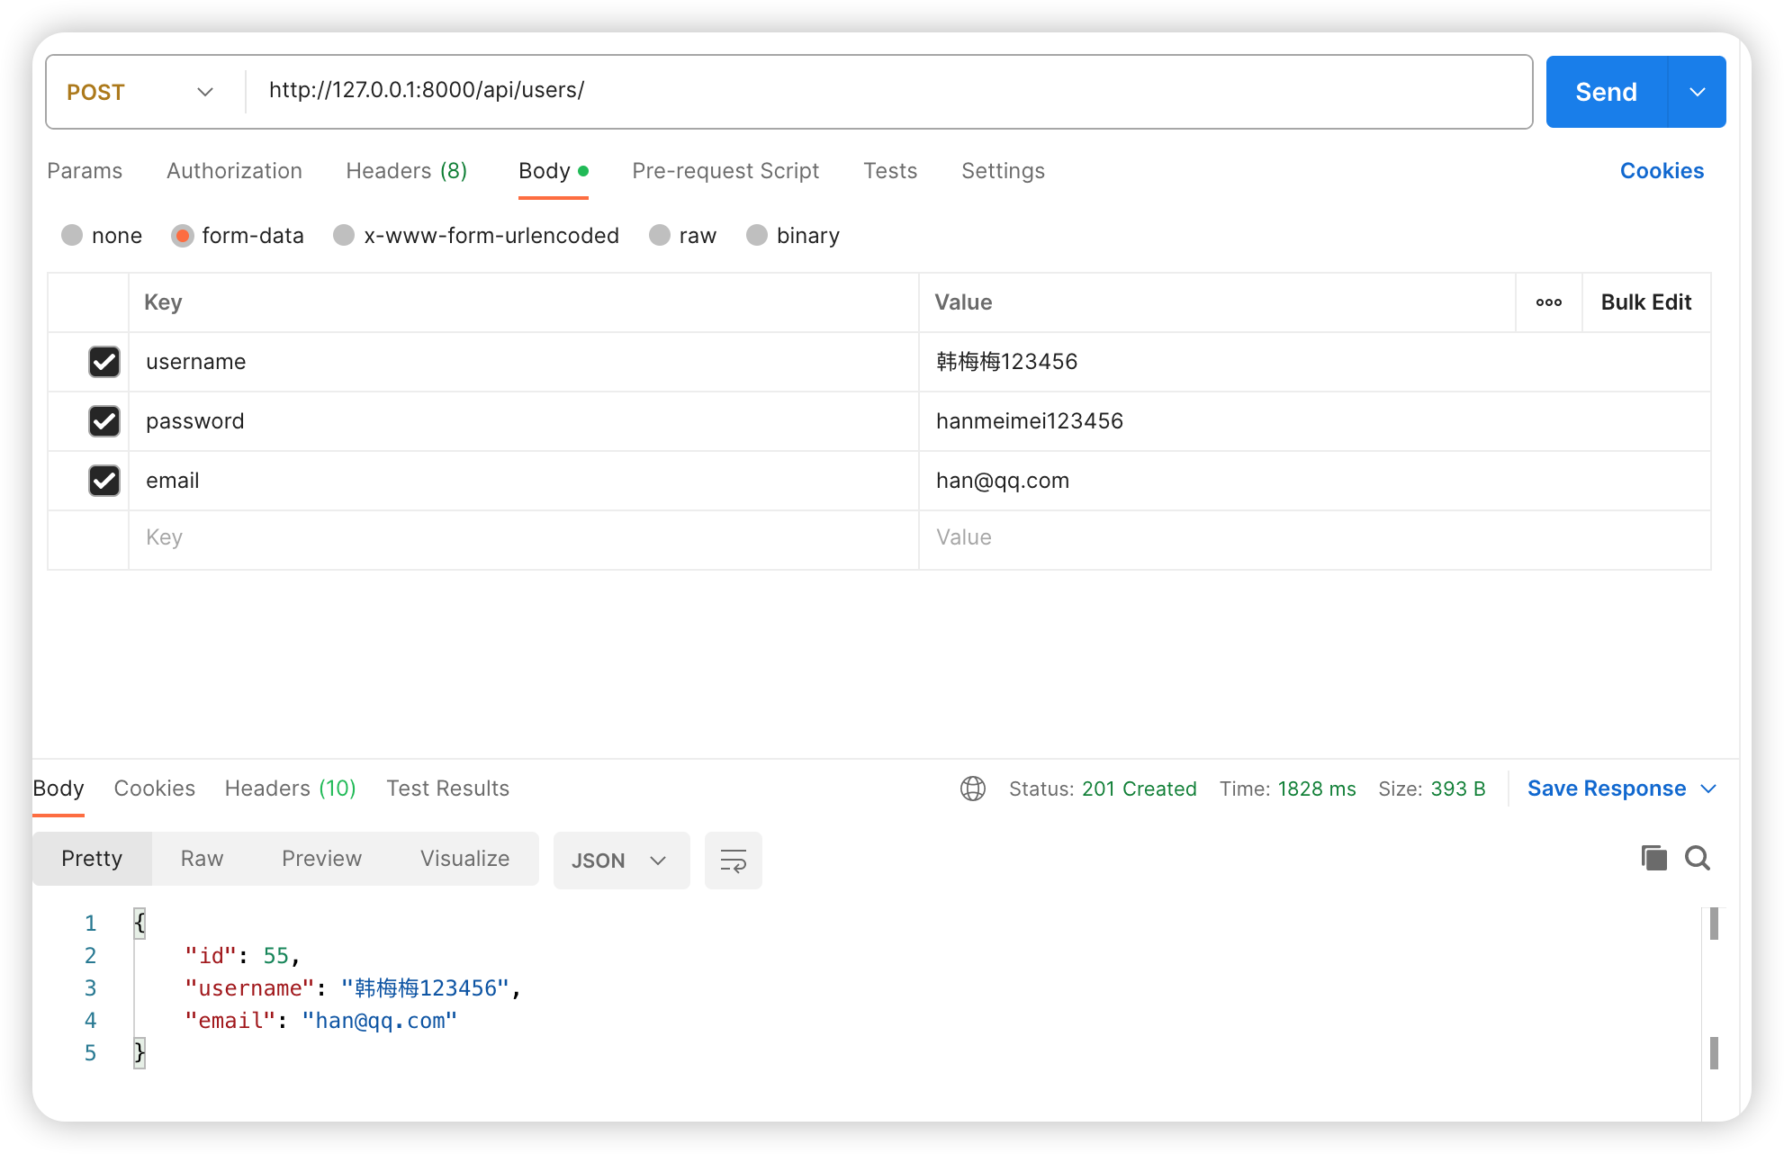Click the email key cell
1784x1154 pixels.
(x=523, y=481)
